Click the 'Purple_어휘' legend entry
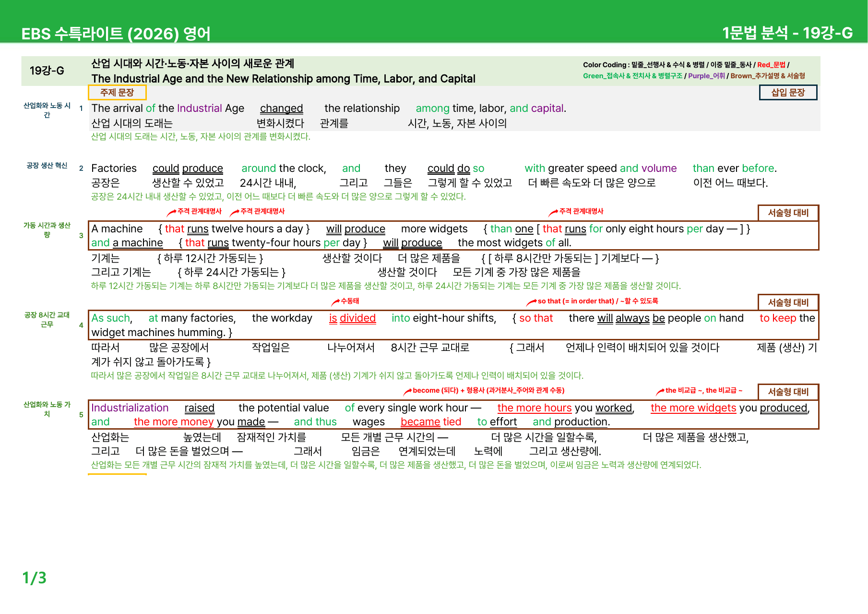 [x=706, y=76]
